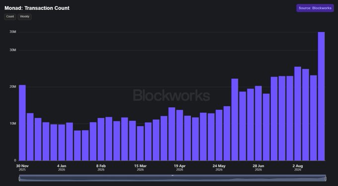The height and width of the screenshot is (186, 338).
Task: Grab the right handle of range slider
Action: point(326,179)
